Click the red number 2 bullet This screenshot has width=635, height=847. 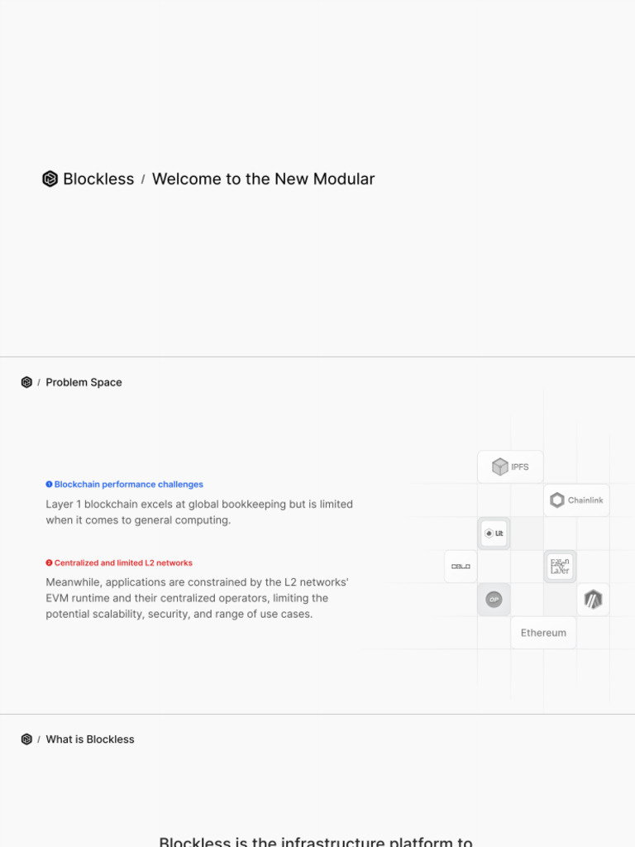pyautogui.click(x=49, y=563)
